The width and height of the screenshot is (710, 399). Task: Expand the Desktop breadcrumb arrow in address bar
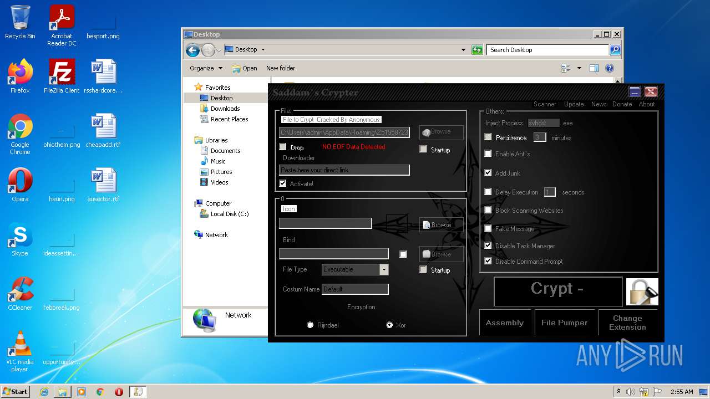coord(263,49)
